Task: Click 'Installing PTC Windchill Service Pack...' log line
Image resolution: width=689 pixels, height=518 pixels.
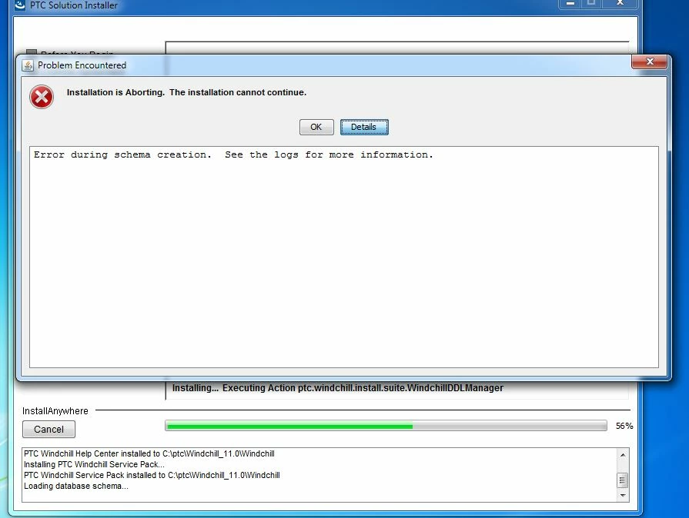Action: [x=94, y=464]
